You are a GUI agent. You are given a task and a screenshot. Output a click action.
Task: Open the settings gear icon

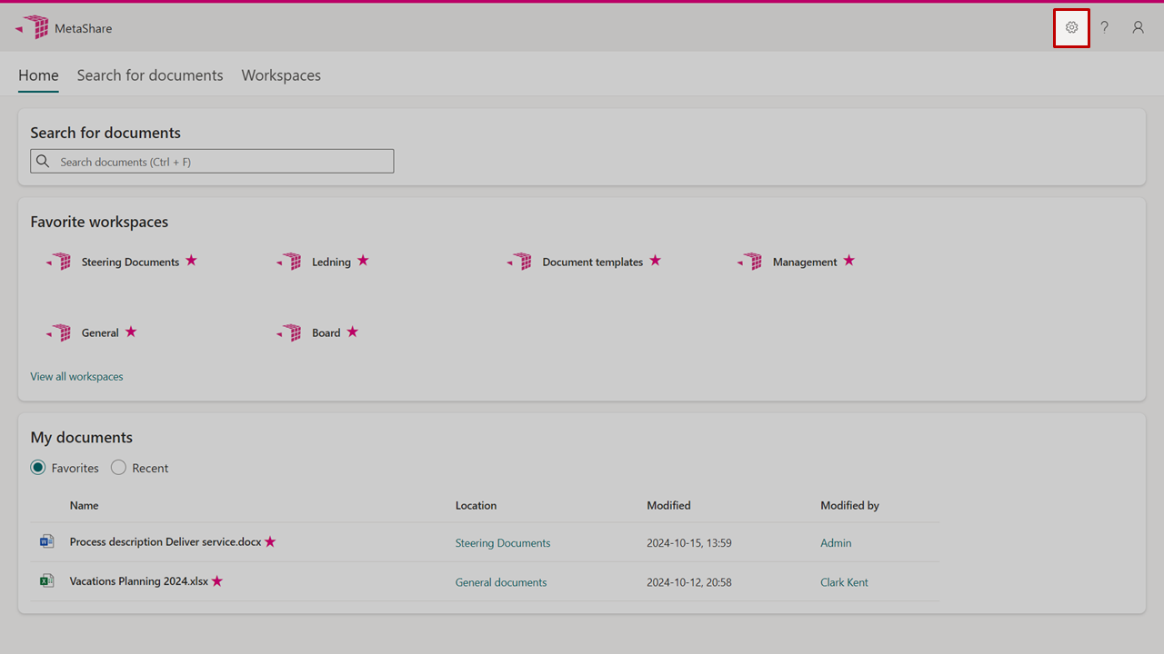pos(1071,27)
